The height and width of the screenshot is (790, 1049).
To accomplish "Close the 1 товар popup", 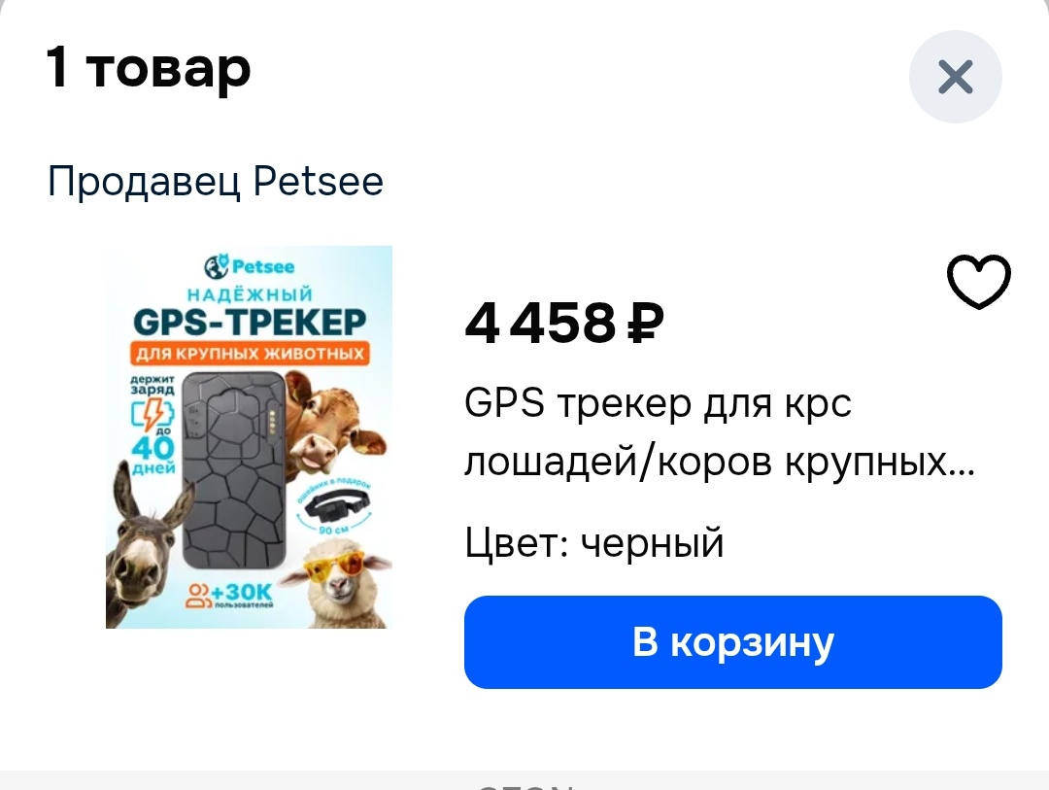I will [x=956, y=77].
